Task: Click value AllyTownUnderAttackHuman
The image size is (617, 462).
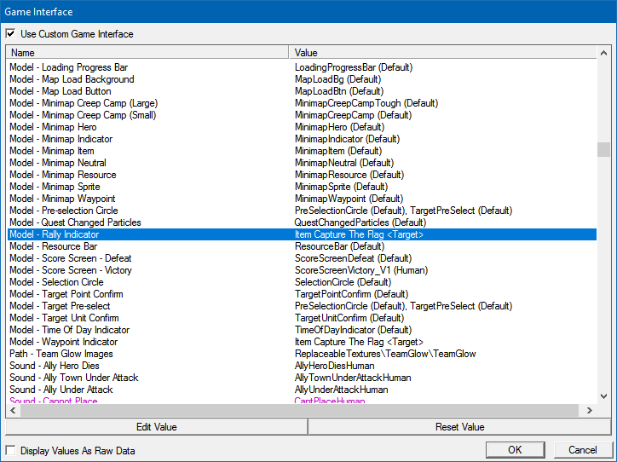Action: click(x=353, y=378)
